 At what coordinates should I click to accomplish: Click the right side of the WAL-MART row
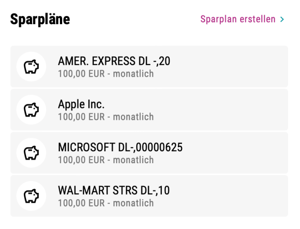tap(256, 196)
